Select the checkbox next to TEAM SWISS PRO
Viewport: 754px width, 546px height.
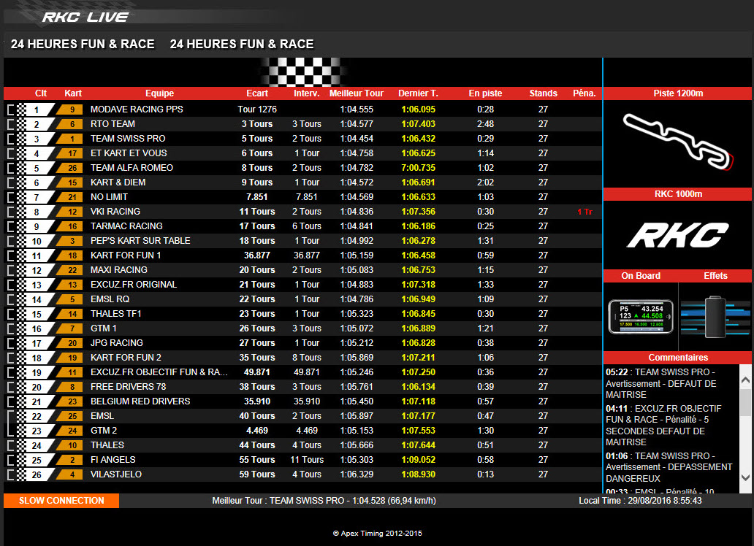pos(11,139)
